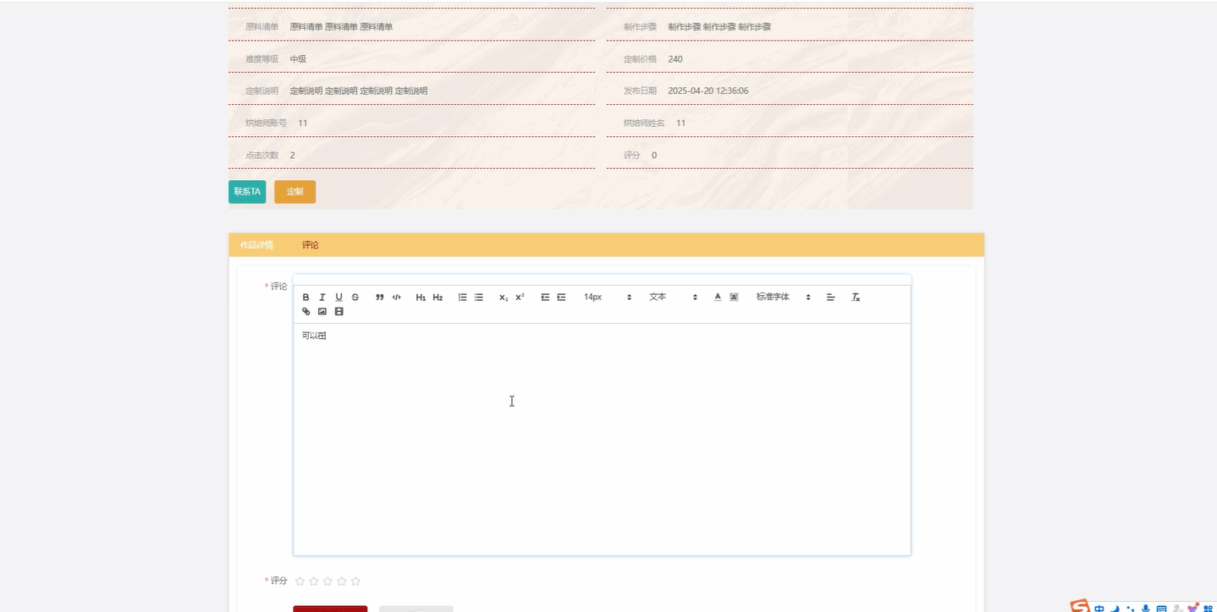
Task: Click the 烘焙师姓名 value 11
Action: click(x=680, y=123)
